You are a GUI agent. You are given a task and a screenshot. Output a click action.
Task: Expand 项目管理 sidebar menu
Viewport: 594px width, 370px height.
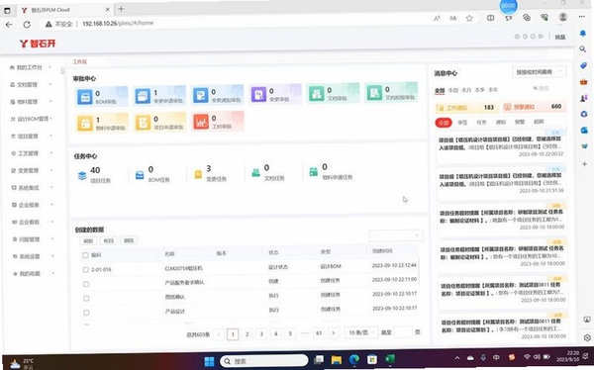pyautogui.click(x=31, y=136)
